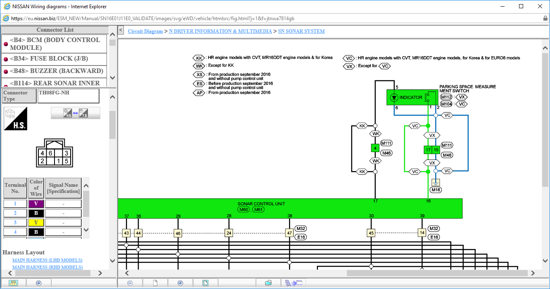Click the zoom in magnifier in diagram toolbar

pyautogui.click(x=180, y=283)
